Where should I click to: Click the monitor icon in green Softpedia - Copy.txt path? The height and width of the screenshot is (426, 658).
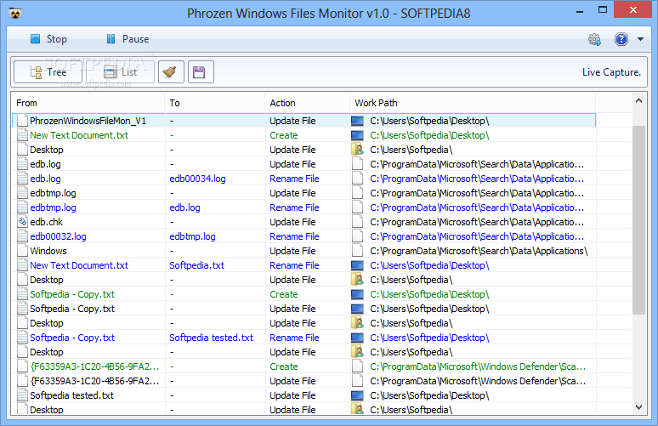(357, 294)
